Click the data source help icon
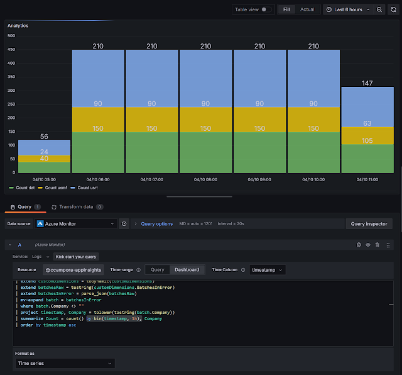This screenshot has height=375, width=402. (124, 223)
